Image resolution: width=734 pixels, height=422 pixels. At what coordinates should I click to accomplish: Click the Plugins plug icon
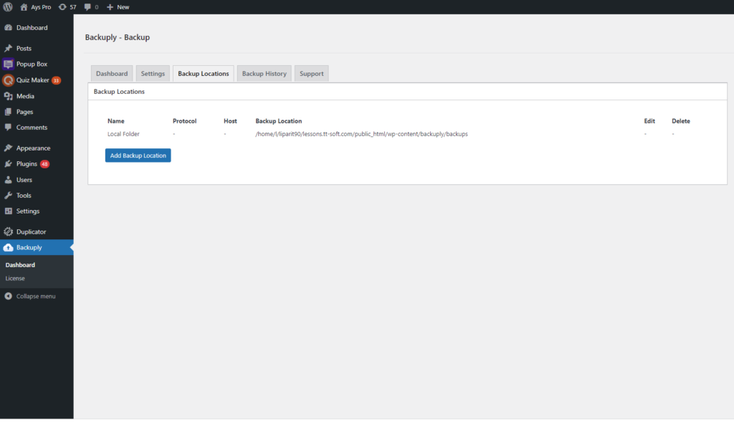(x=9, y=164)
